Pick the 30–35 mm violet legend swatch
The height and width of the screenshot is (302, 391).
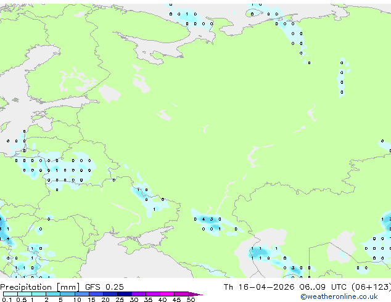[x=139, y=294]
